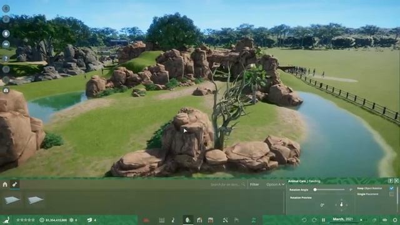Image resolution: width=400 pixels, height=225 pixels.
Task: Open the animal count indicator
Action: tap(91, 220)
